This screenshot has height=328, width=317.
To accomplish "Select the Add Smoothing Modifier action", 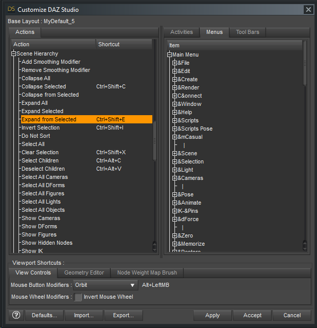I will pos(51,62).
